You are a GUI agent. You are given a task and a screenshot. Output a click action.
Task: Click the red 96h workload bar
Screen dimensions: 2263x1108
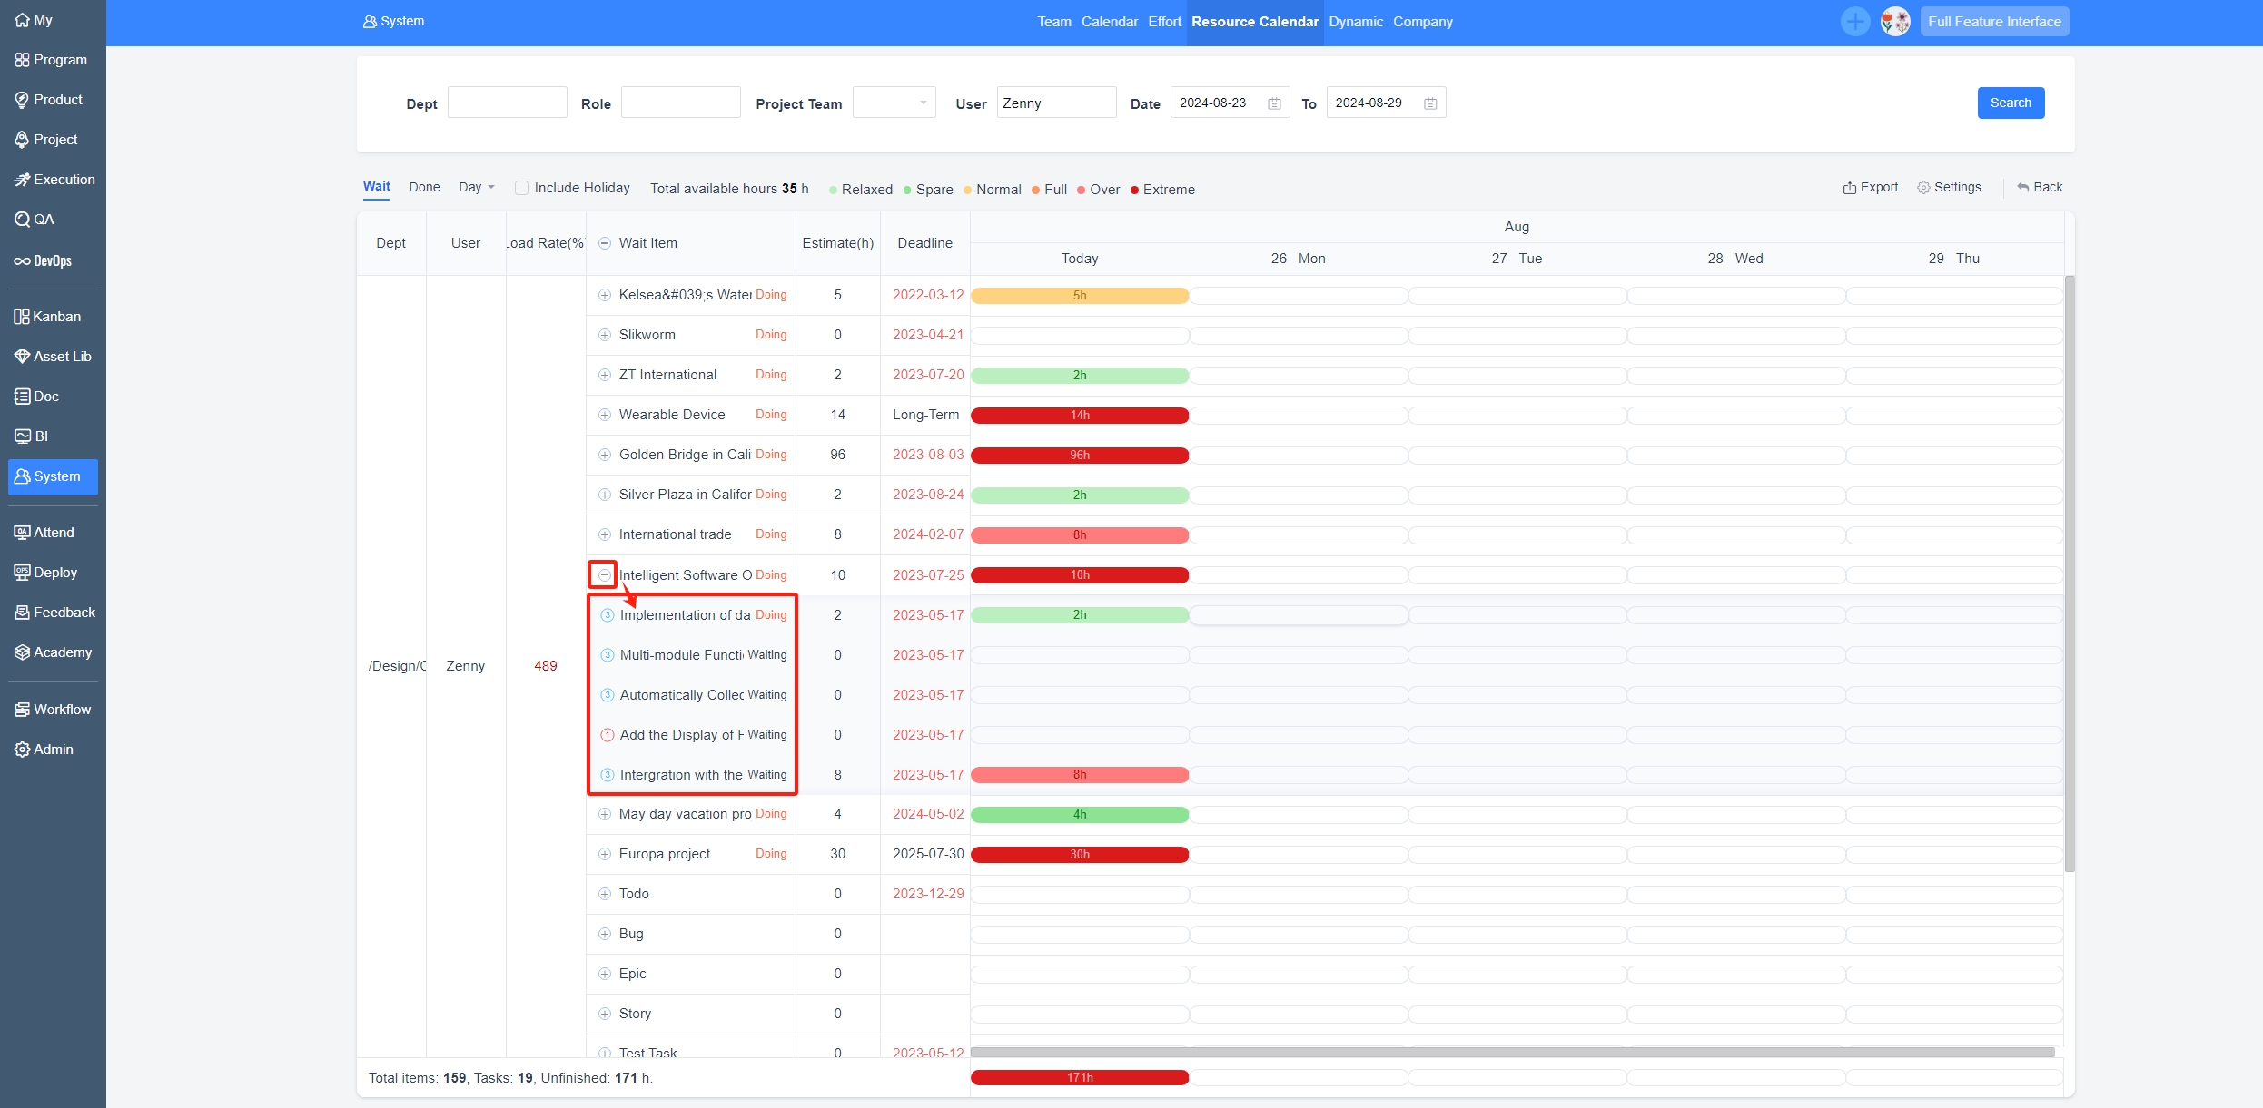(1079, 456)
